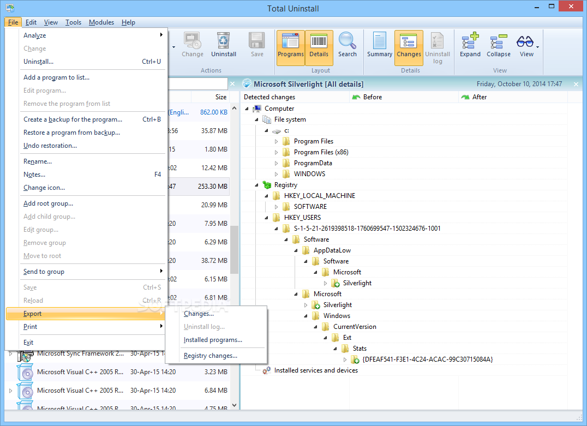Click the Computer node icon

coord(257,109)
